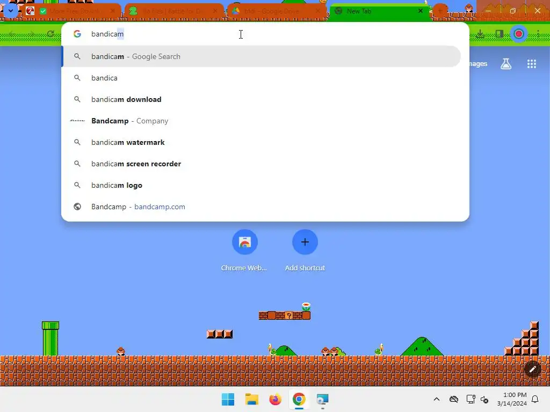Select the 'New Tab' tab

click(379, 11)
